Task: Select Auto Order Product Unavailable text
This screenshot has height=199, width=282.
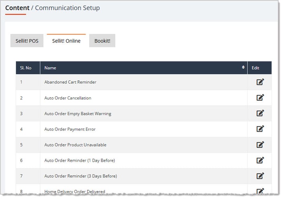Action: click(75, 145)
